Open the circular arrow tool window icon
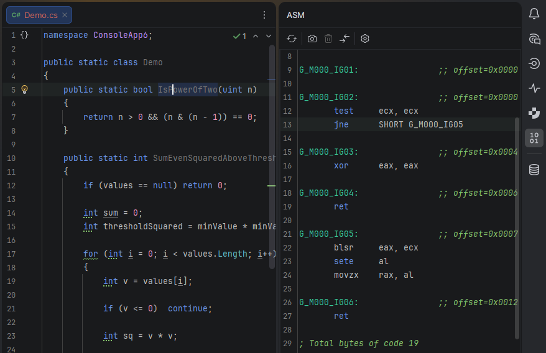546x353 pixels. 534,63
